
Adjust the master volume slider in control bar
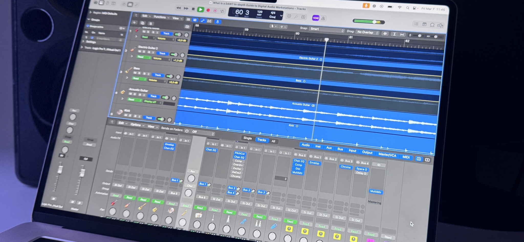[368, 22]
